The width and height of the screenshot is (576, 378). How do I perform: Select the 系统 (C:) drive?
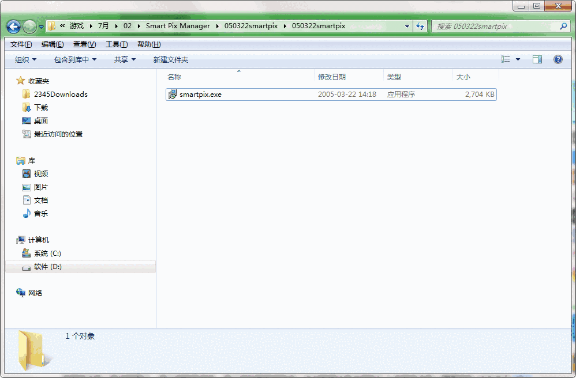(x=46, y=253)
